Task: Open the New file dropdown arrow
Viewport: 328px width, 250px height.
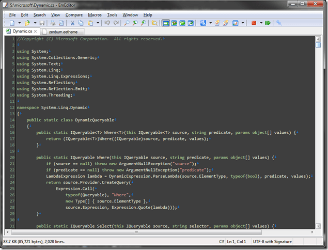Action: point(19,23)
